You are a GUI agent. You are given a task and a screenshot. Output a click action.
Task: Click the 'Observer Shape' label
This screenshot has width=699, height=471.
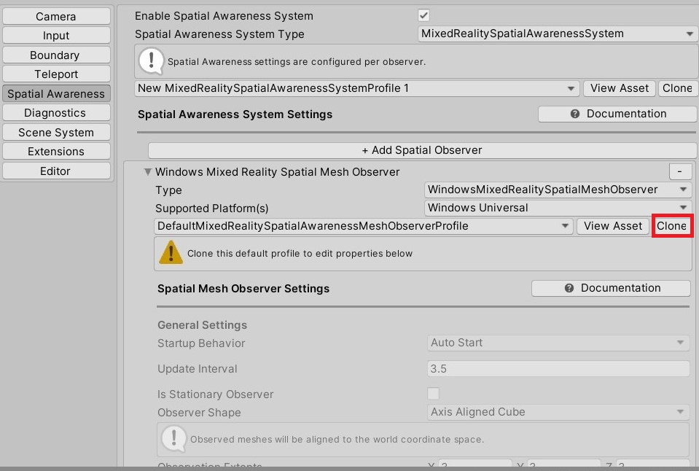[x=199, y=413]
